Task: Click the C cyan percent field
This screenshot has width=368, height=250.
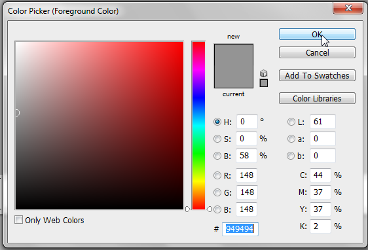Action: point(320,175)
